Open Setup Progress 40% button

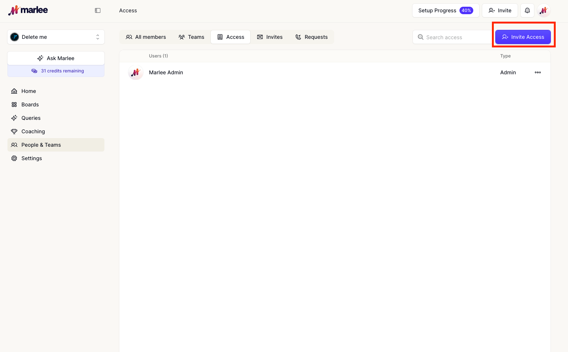click(446, 10)
